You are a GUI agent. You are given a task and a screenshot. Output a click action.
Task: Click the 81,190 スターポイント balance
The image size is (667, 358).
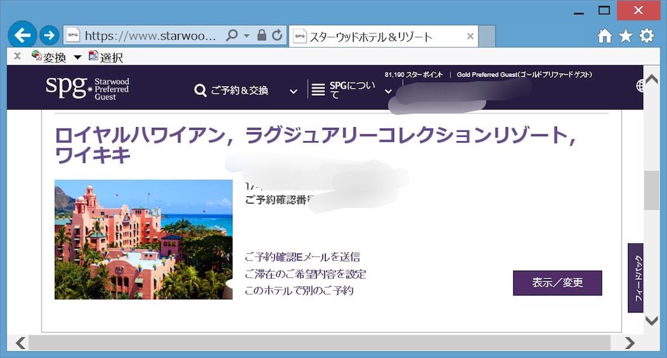click(x=414, y=74)
